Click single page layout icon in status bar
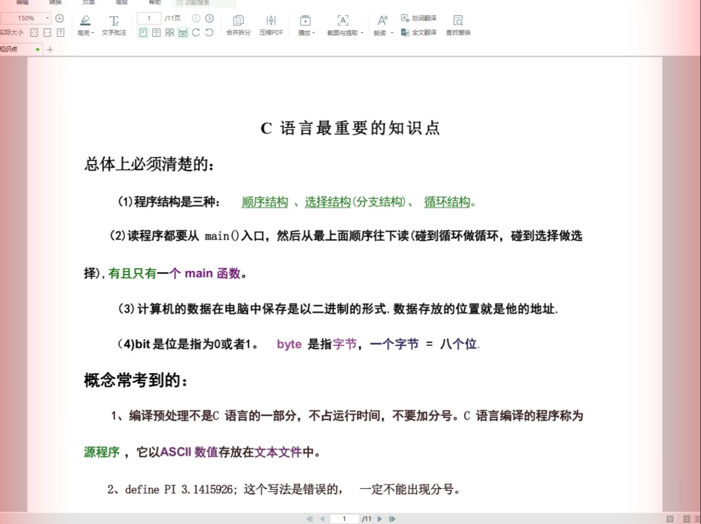701x524 pixels. click(x=686, y=519)
